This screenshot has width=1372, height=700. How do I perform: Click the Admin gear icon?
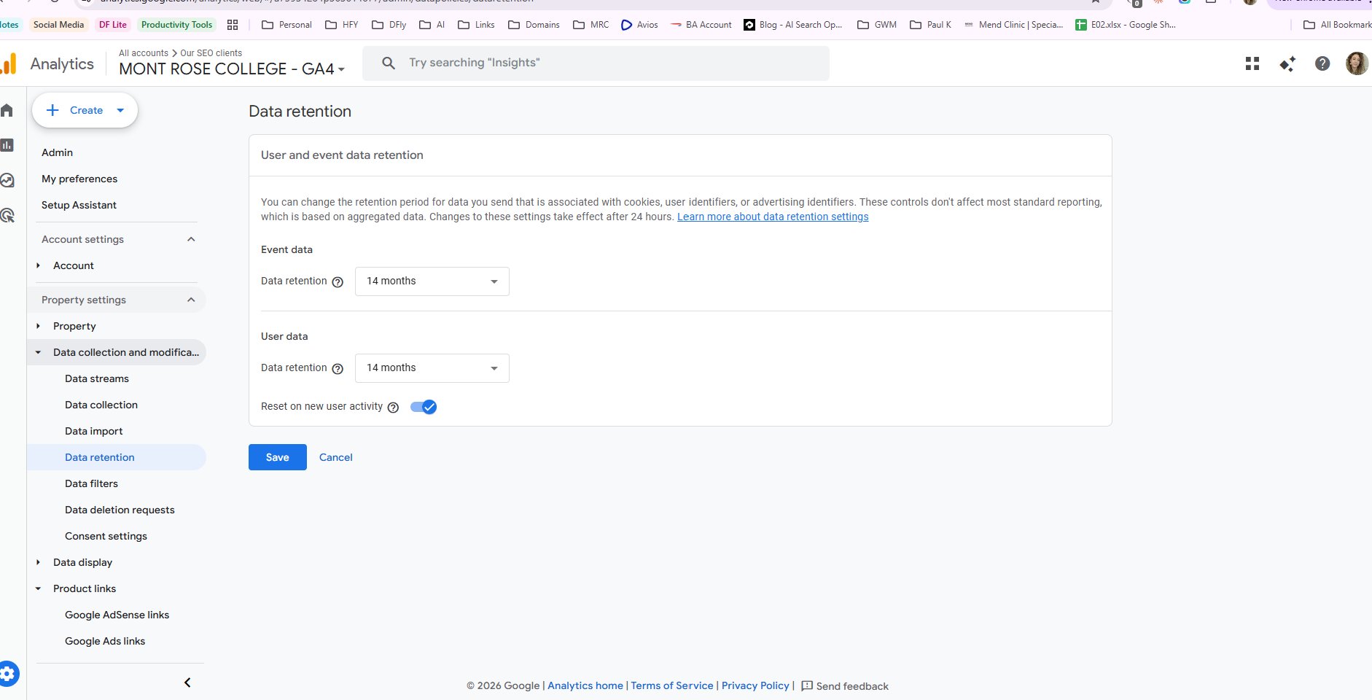coord(8,674)
